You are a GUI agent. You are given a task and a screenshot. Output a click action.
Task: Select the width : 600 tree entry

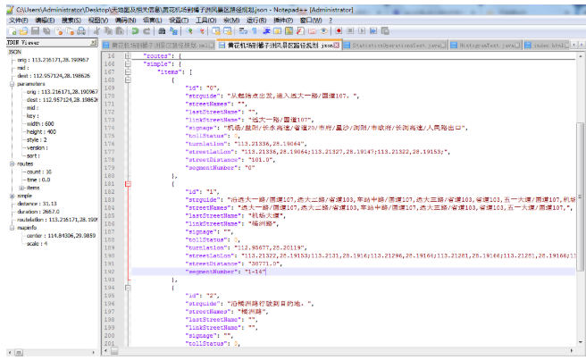[42, 125]
